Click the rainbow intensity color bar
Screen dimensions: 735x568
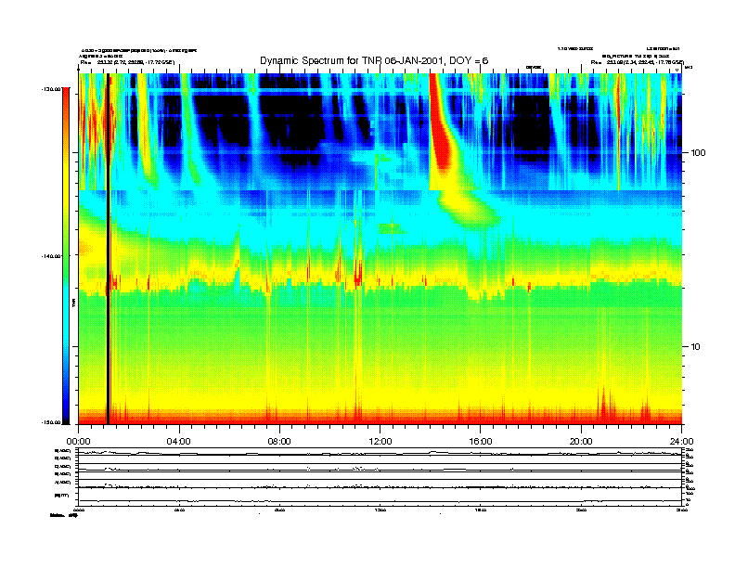66,255
